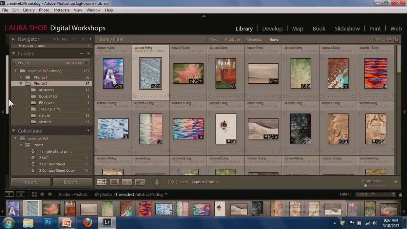
Task: Select FIT zoom in Navigator
Action: (x=56, y=39)
